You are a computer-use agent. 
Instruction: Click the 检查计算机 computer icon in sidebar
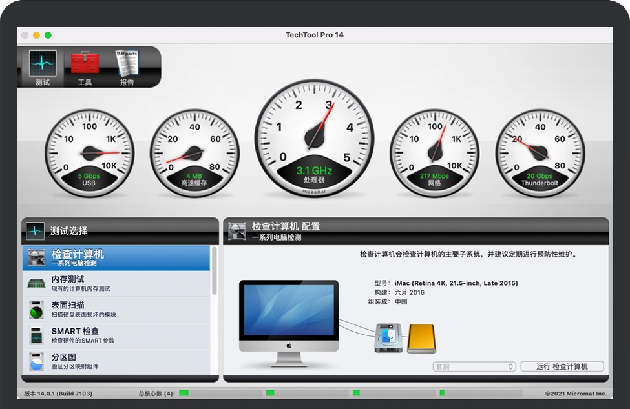tap(36, 257)
